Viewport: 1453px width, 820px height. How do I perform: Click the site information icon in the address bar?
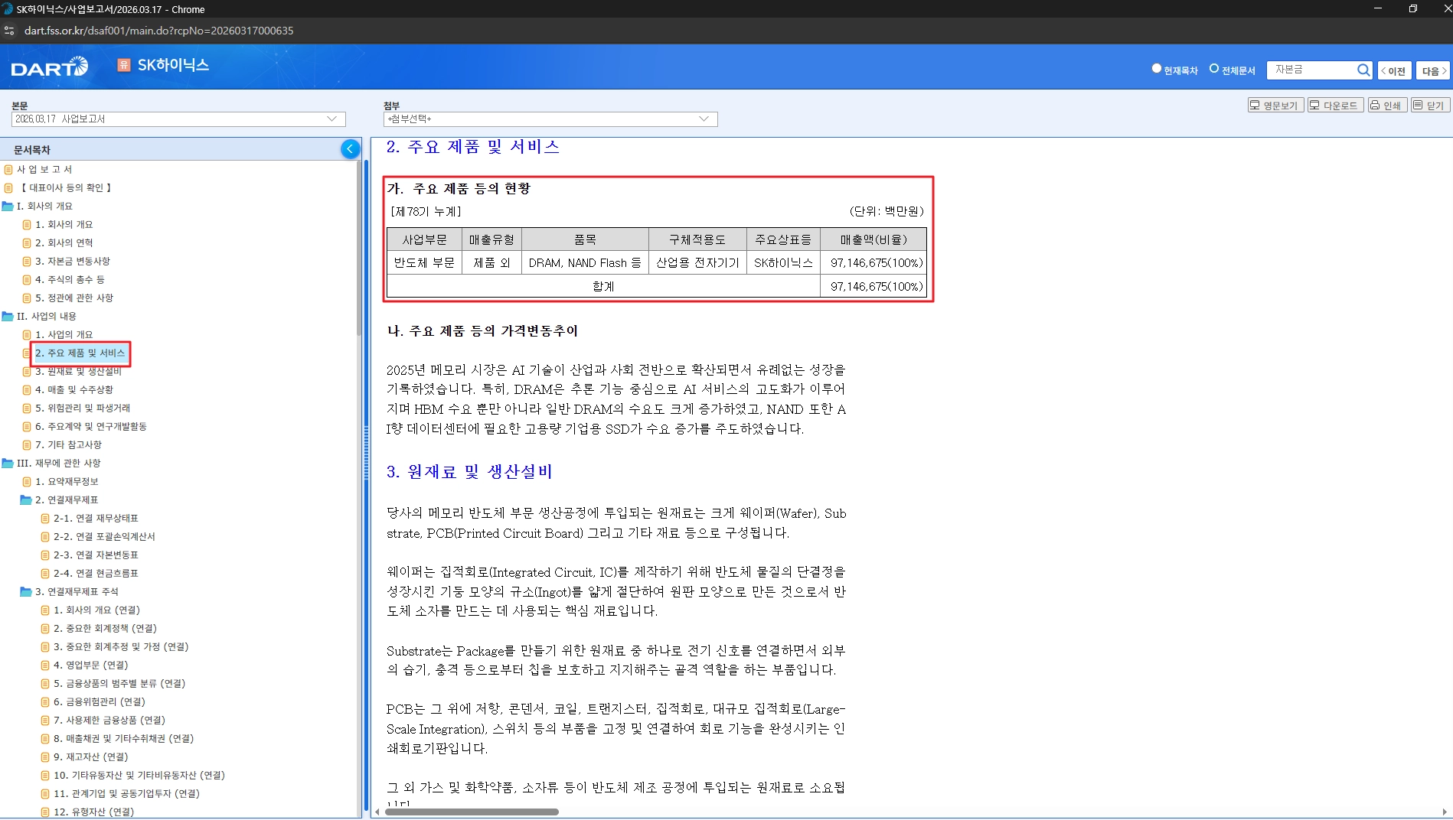click(10, 31)
